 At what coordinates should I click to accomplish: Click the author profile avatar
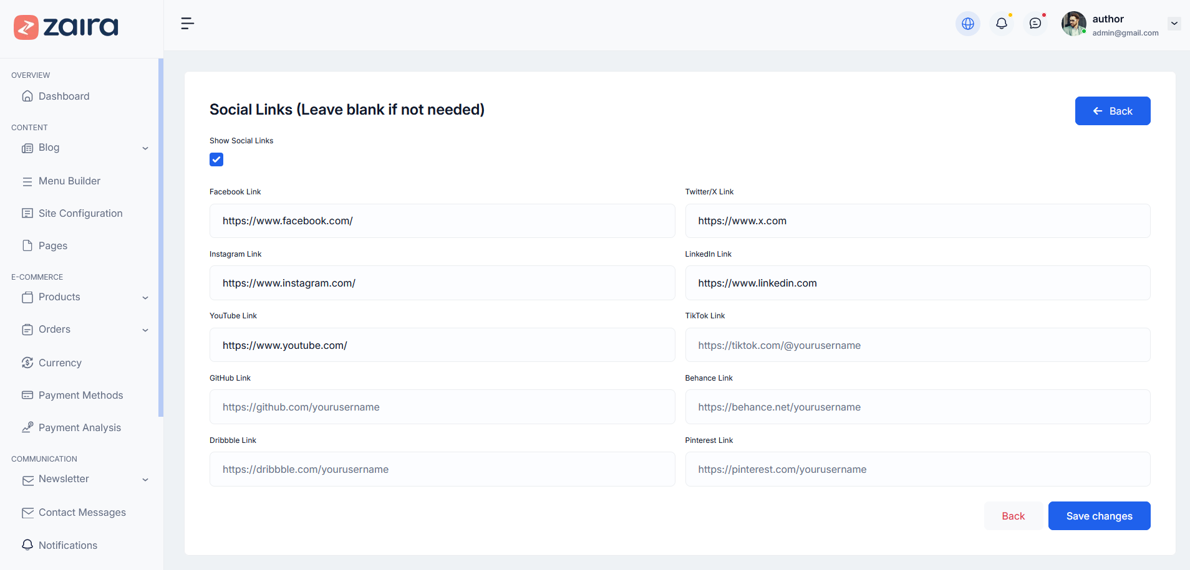coord(1073,24)
